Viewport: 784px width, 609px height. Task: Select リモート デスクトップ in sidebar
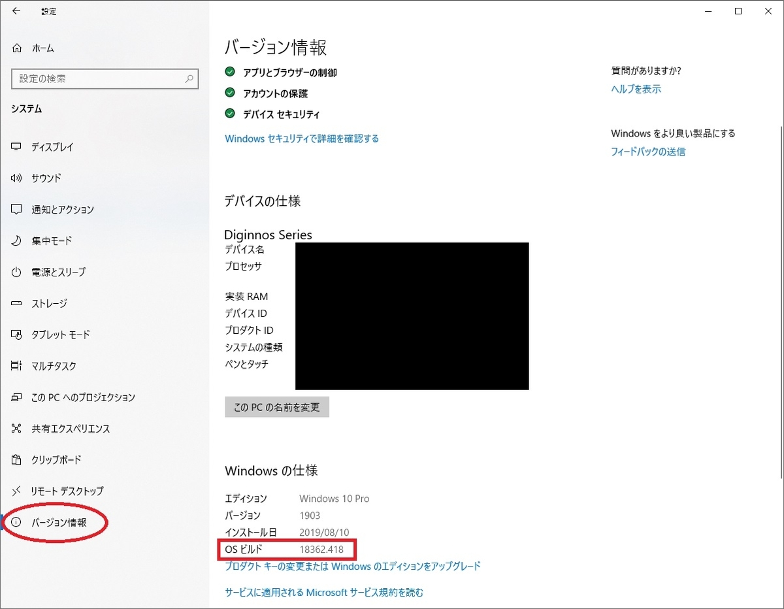pos(105,491)
